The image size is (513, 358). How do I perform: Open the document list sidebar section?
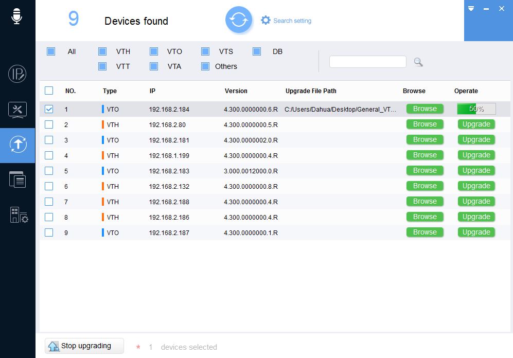(x=17, y=180)
